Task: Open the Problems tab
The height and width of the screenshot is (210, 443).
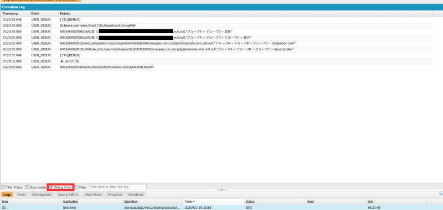Action: pyautogui.click(x=136, y=195)
